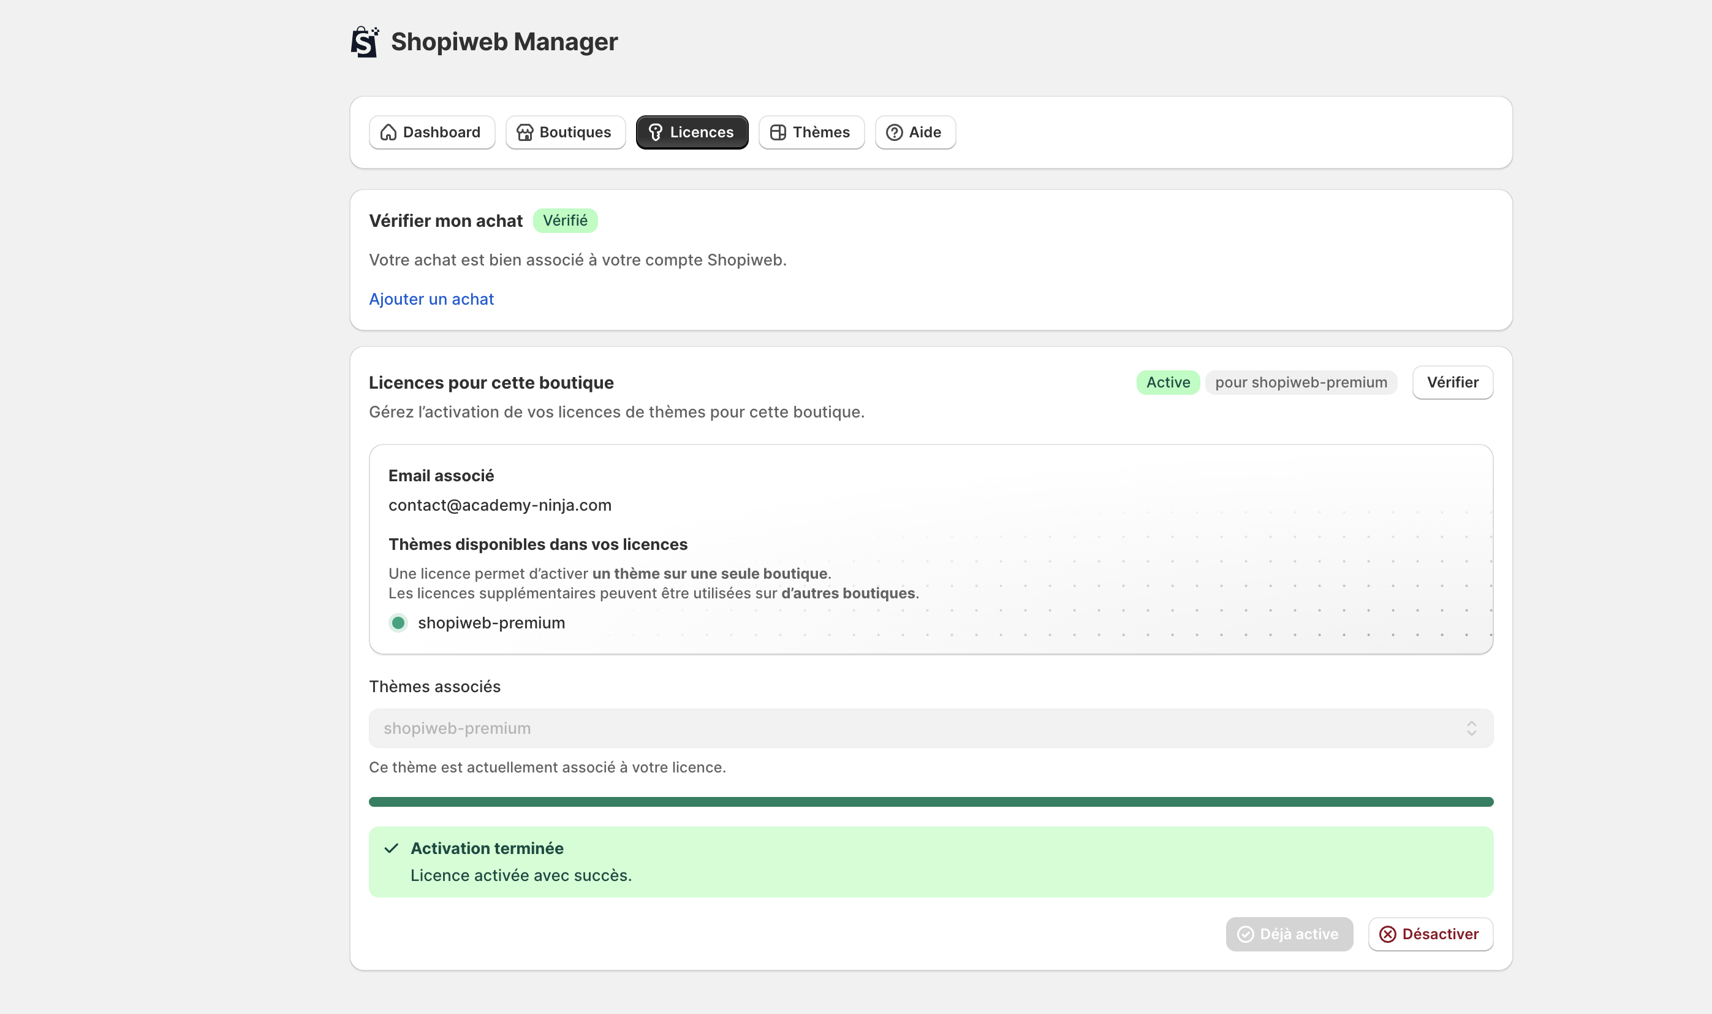Click the key icon on Licences
This screenshot has height=1014, width=1712.
coord(656,132)
